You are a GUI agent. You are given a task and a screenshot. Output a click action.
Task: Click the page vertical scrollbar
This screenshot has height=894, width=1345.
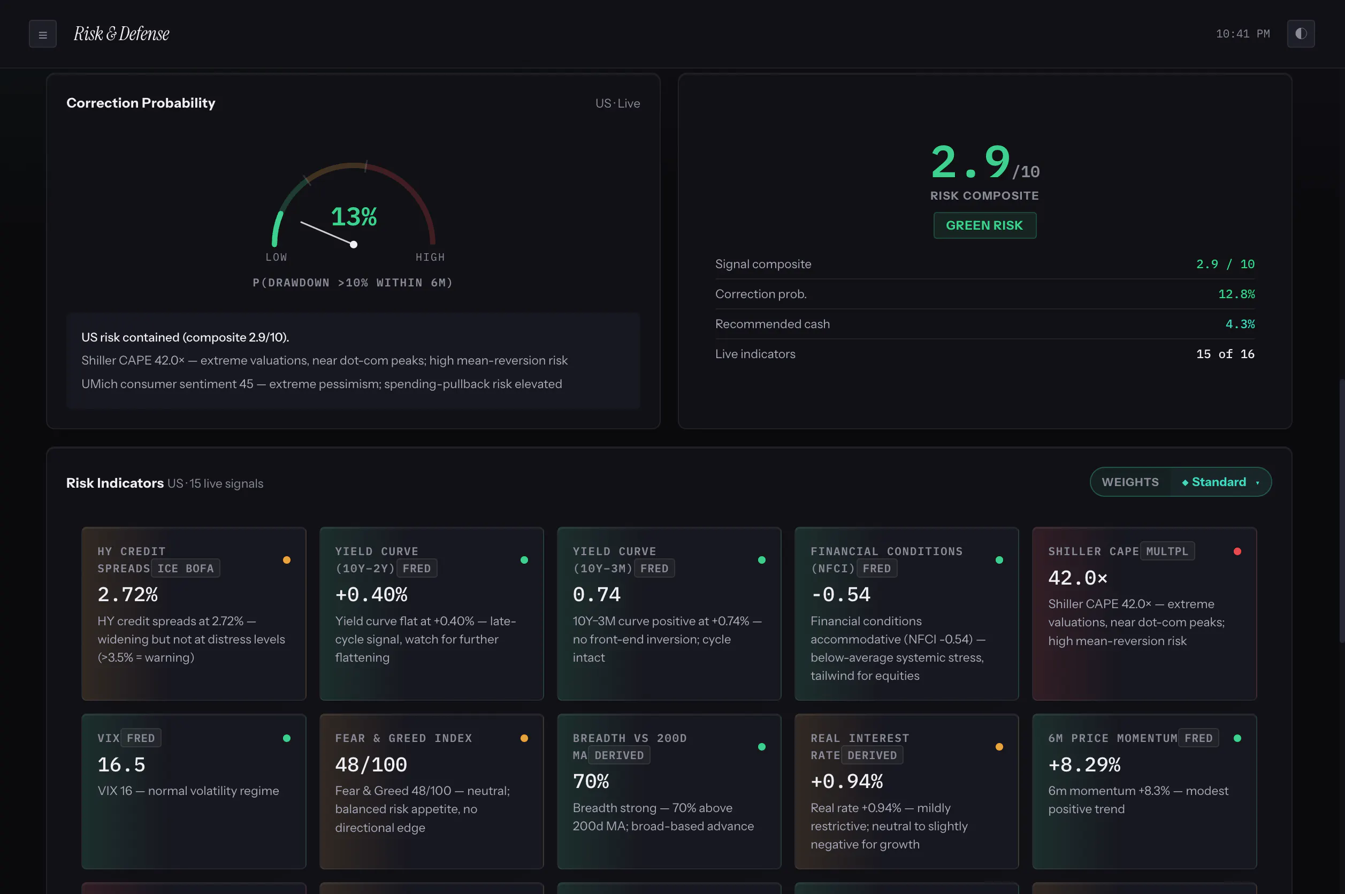pyautogui.click(x=1341, y=510)
